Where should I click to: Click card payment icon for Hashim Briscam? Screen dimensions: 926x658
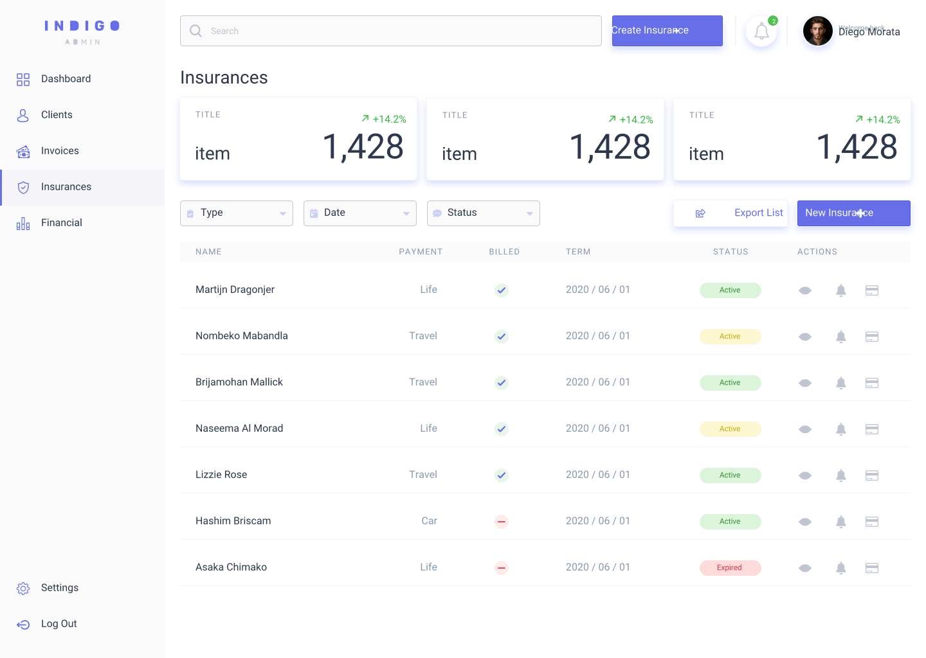point(872,522)
